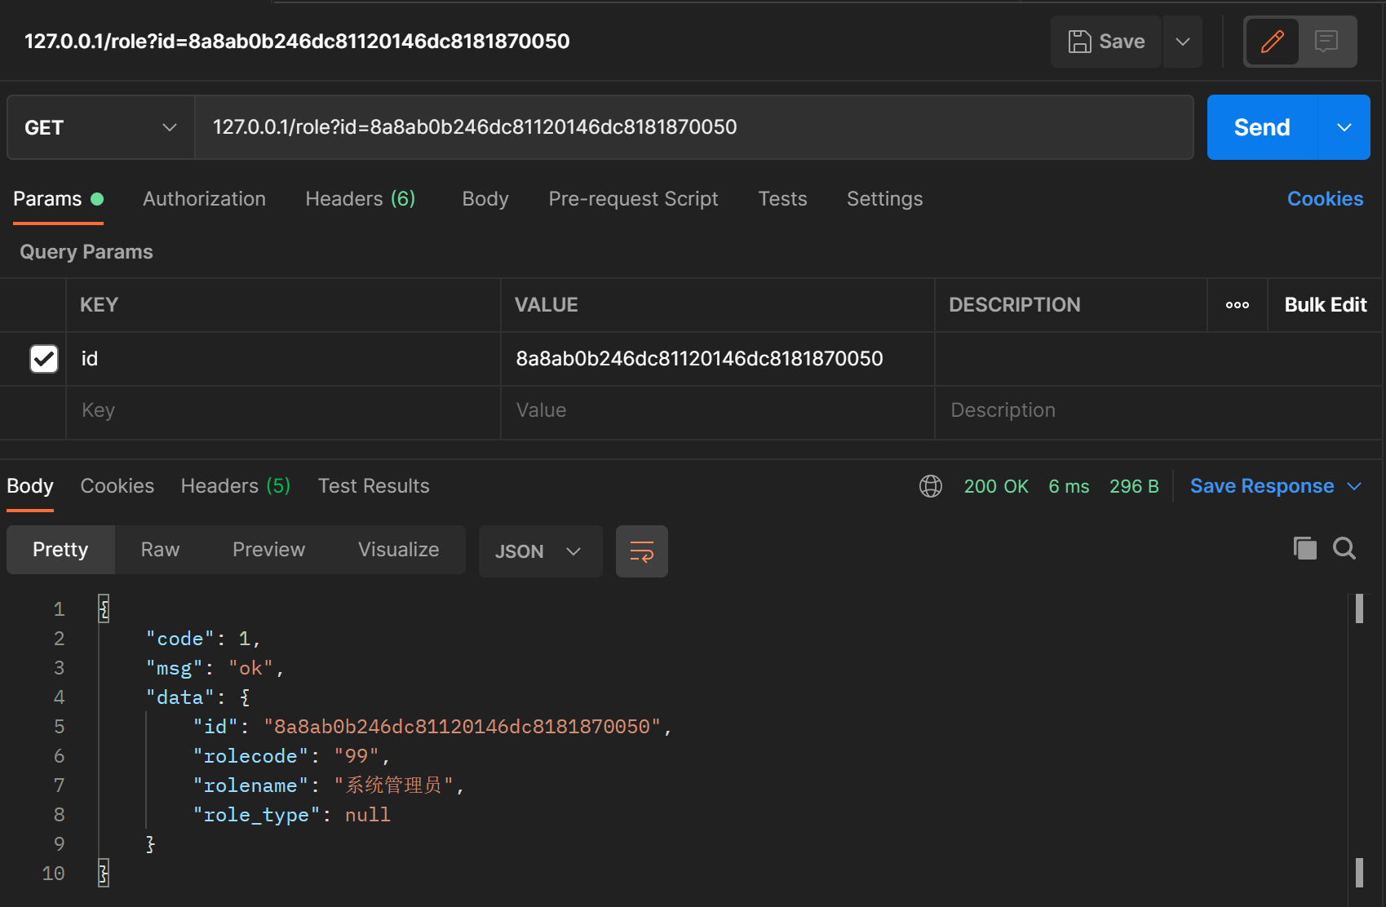The image size is (1386, 907).
Task: Select the Raw view
Action: [x=160, y=550]
